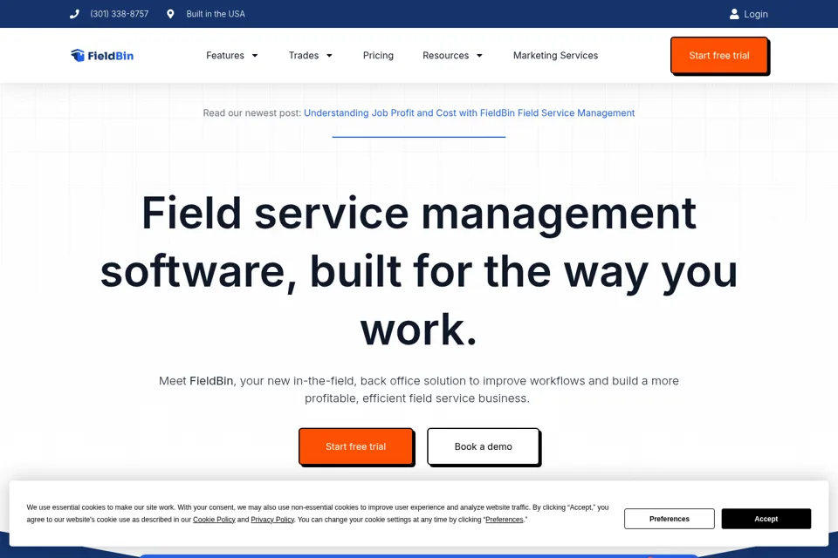Click the phone handset icon

pos(74,14)
